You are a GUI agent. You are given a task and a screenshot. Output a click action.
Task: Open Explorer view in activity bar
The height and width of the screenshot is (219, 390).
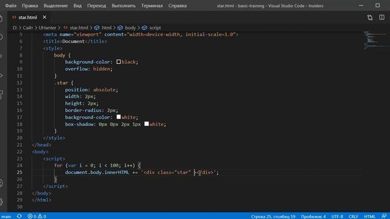[x=1, y=19]
